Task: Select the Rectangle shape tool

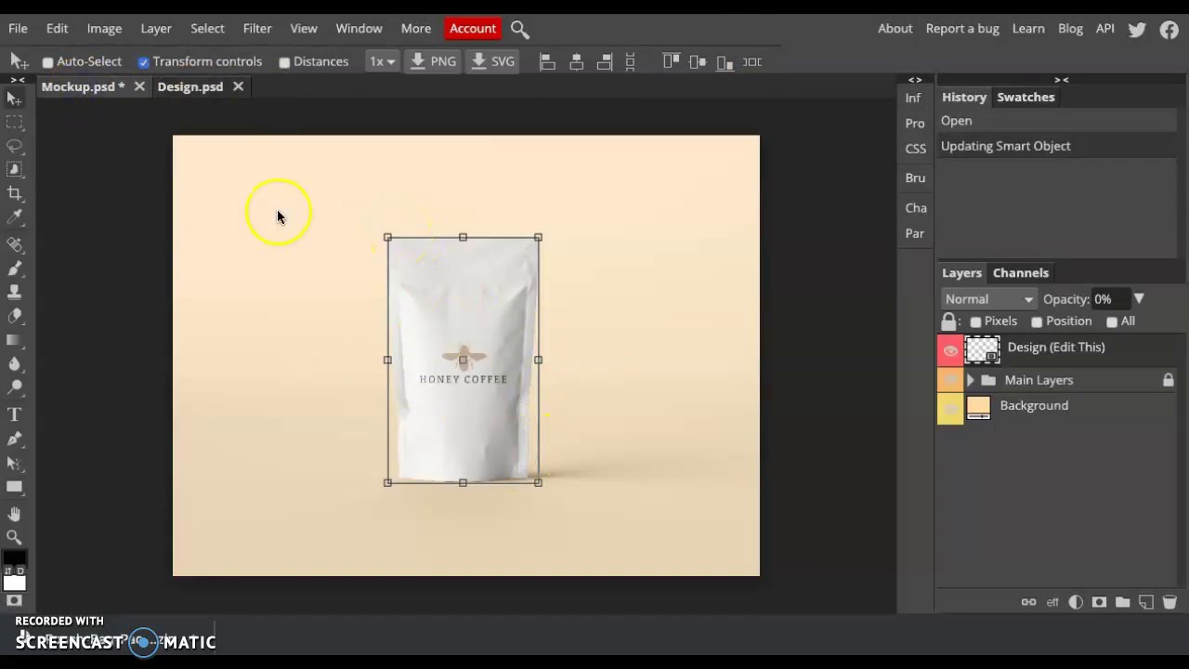Action: [14, 487]
